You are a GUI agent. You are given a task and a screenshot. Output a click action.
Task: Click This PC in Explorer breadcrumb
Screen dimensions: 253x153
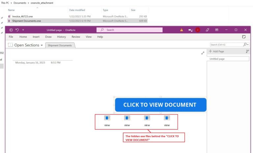pyautogui.click(x=5, y=3)
